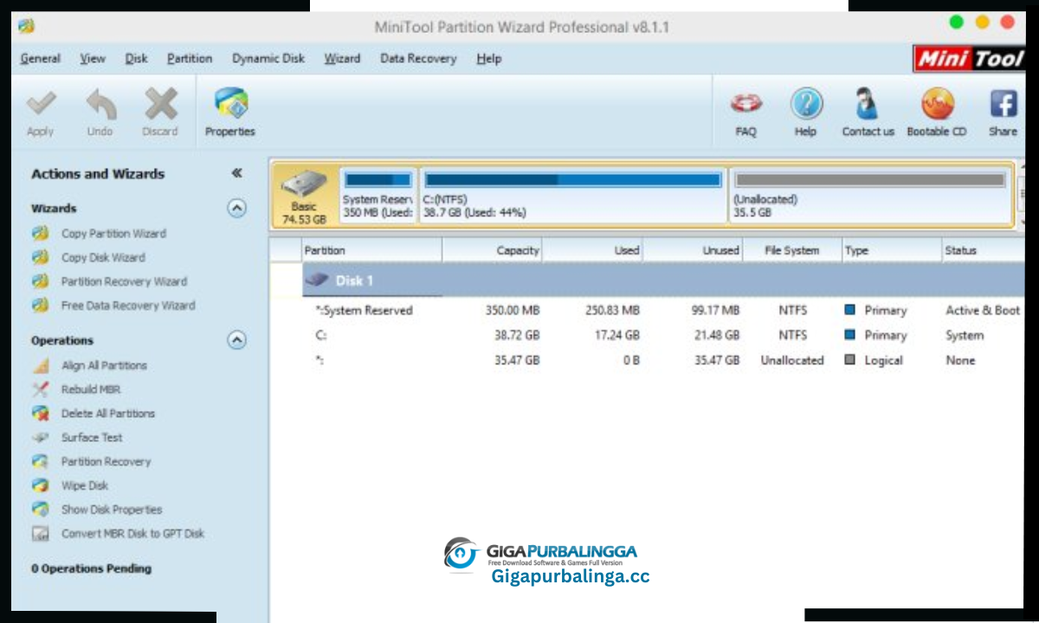The width and height of the screenshot is (1039, 623).
Task: Click the Copy Disk Wizard icon
Action: tap(40, 257)
